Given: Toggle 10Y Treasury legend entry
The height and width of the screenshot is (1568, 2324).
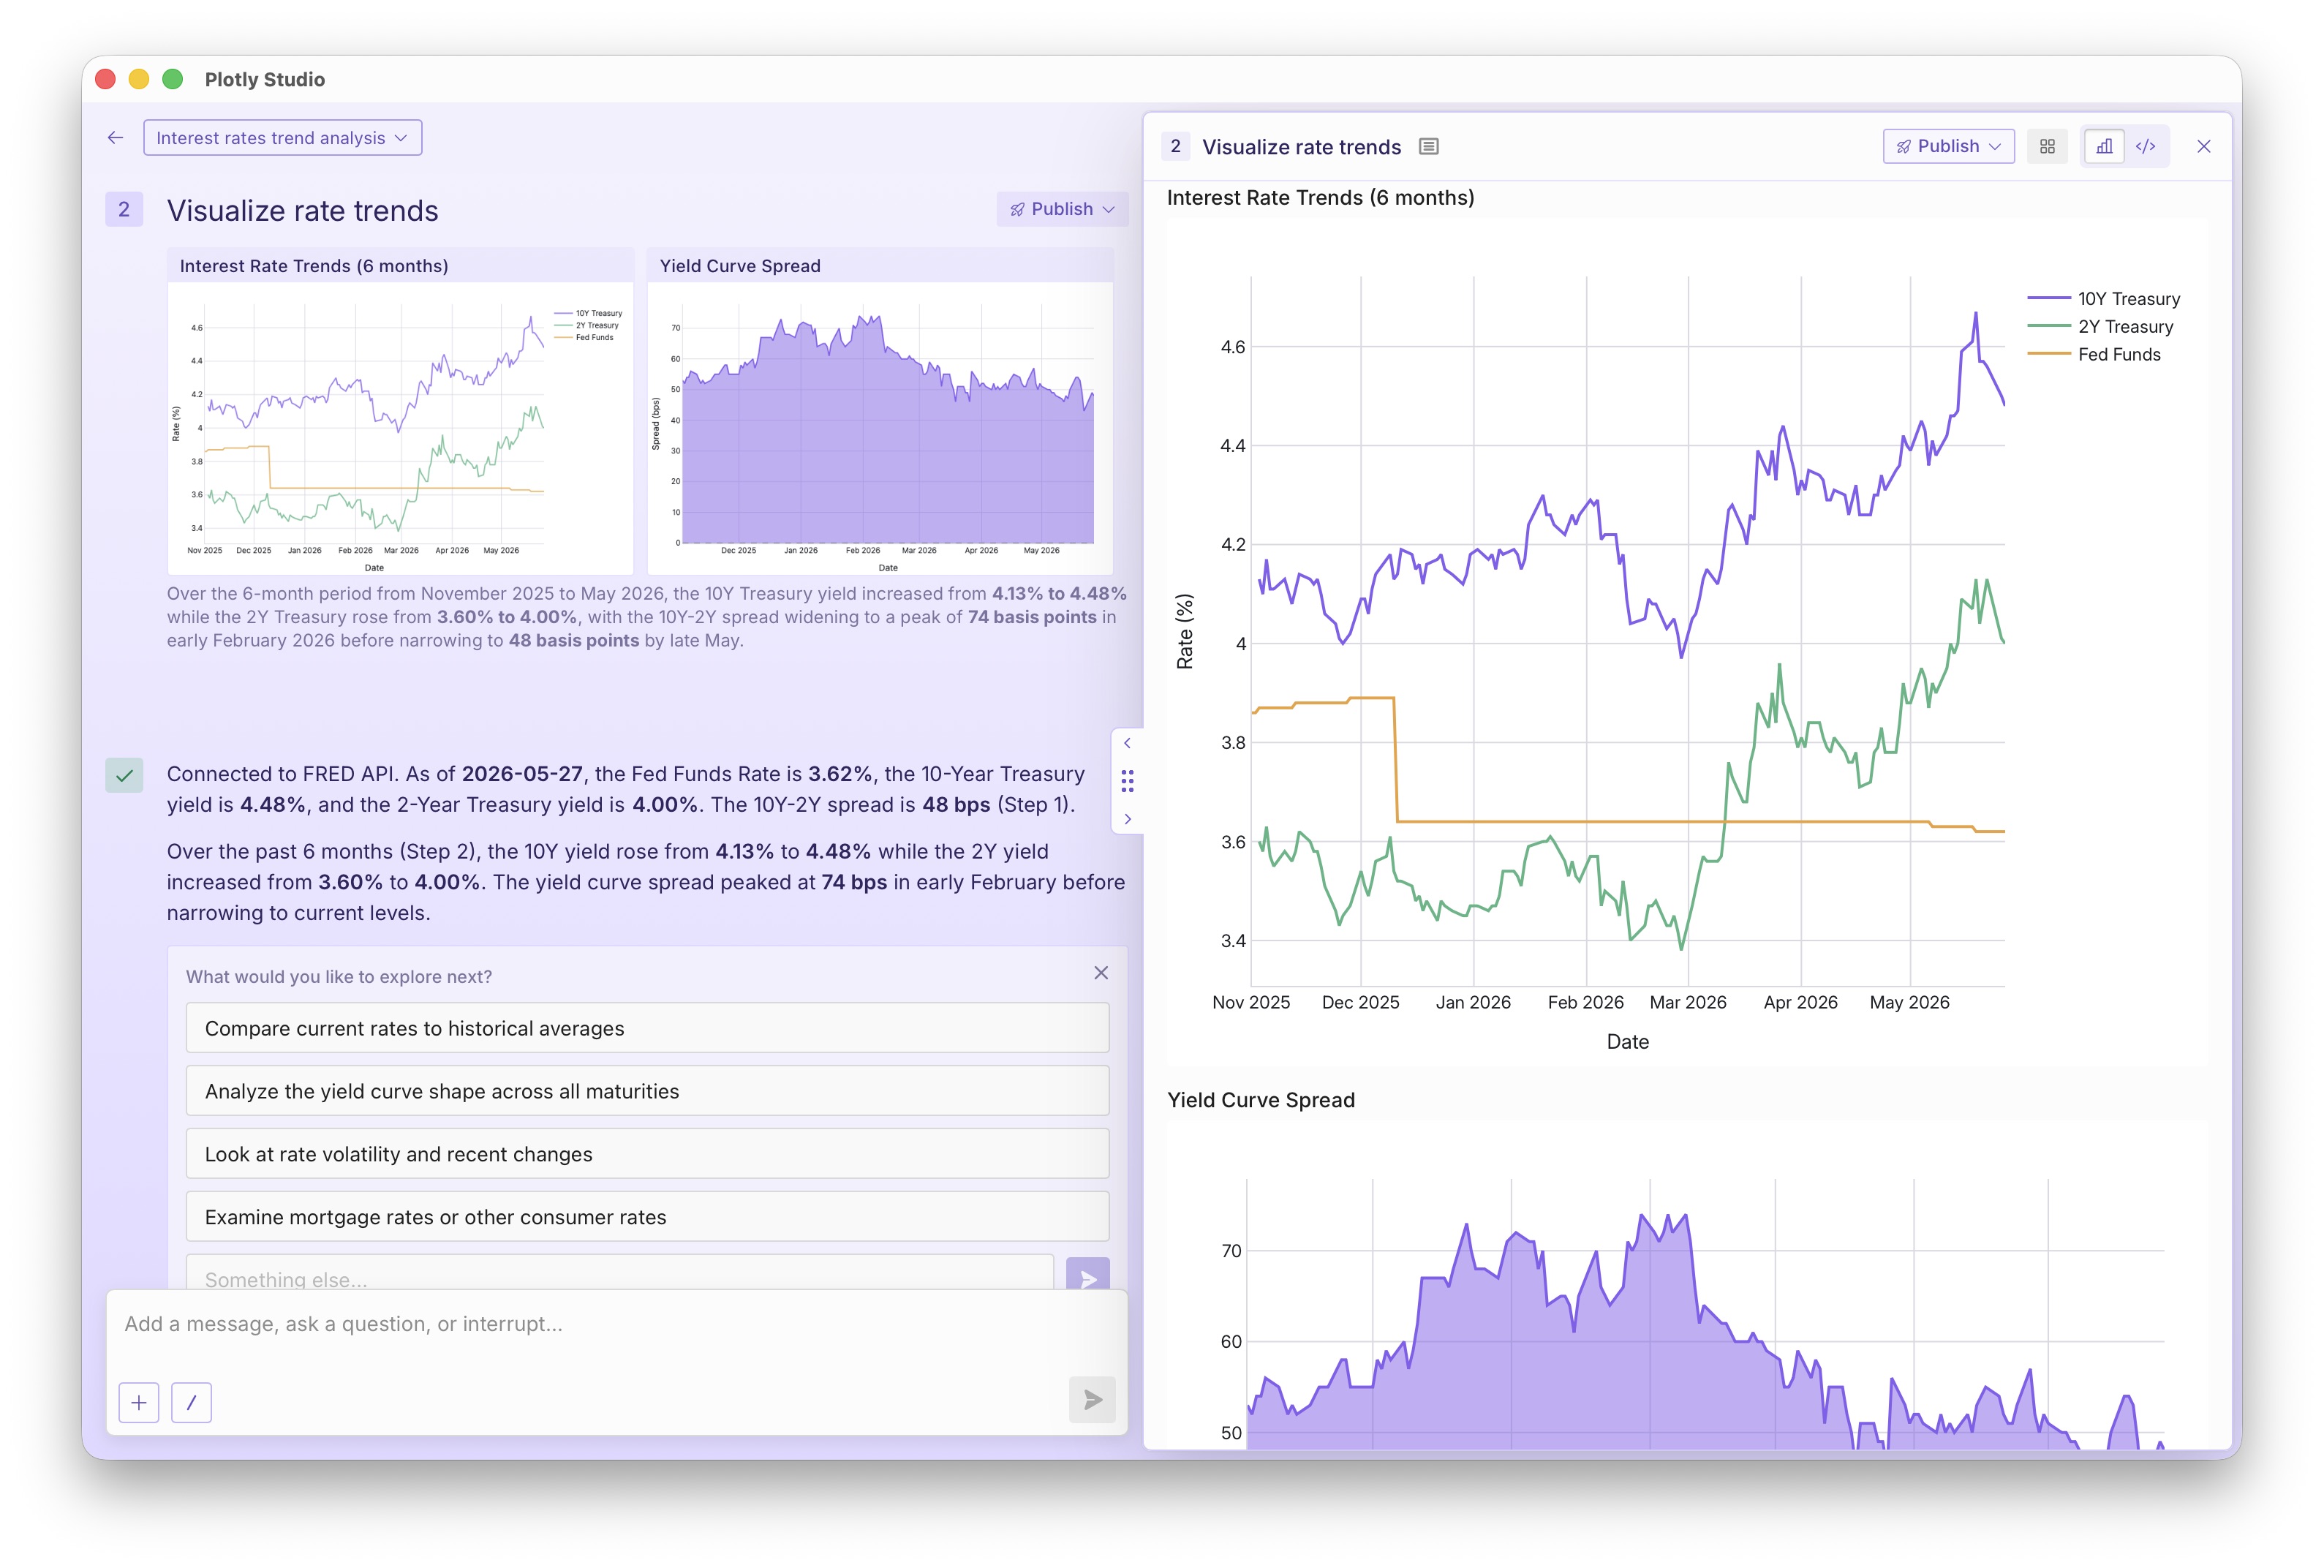Looking at the screenshot, I should [2103, 299].
